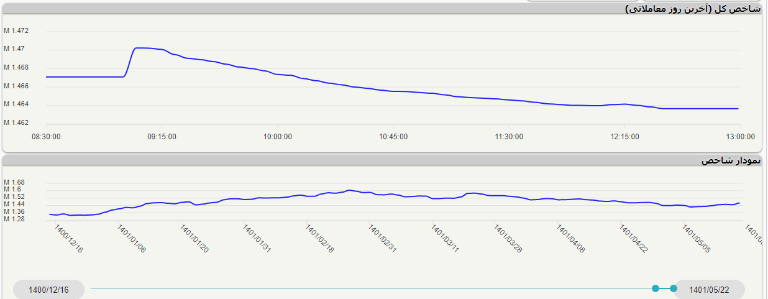Viewport: 768px width, 299px height.
Task: Click the 13:00:00 time axis label
Action: (x=739, y=137)
